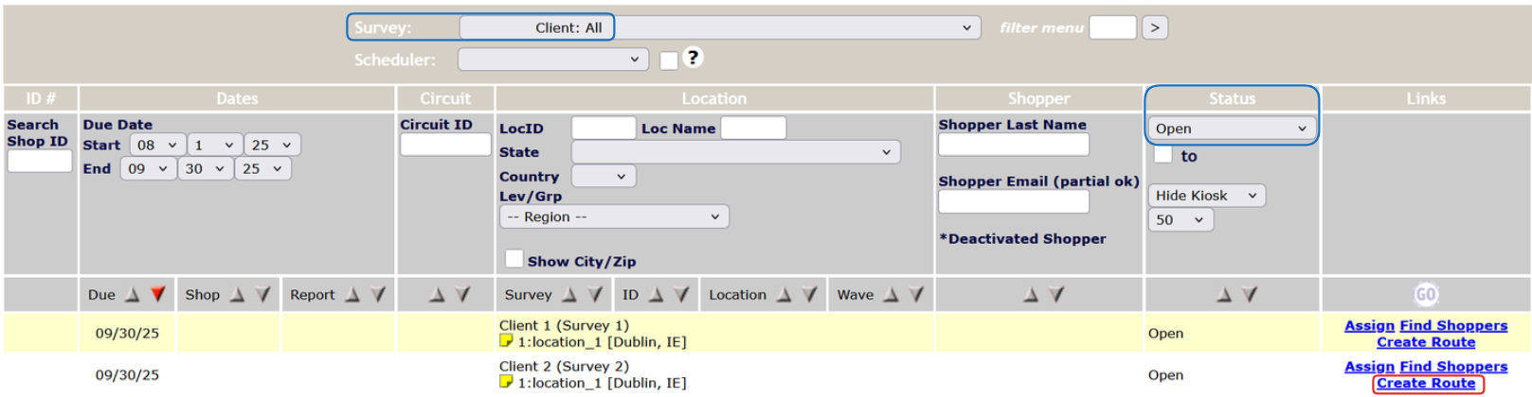1532x397 pixels.
Task: Click the round GO icon
Action: [1426, 295]
